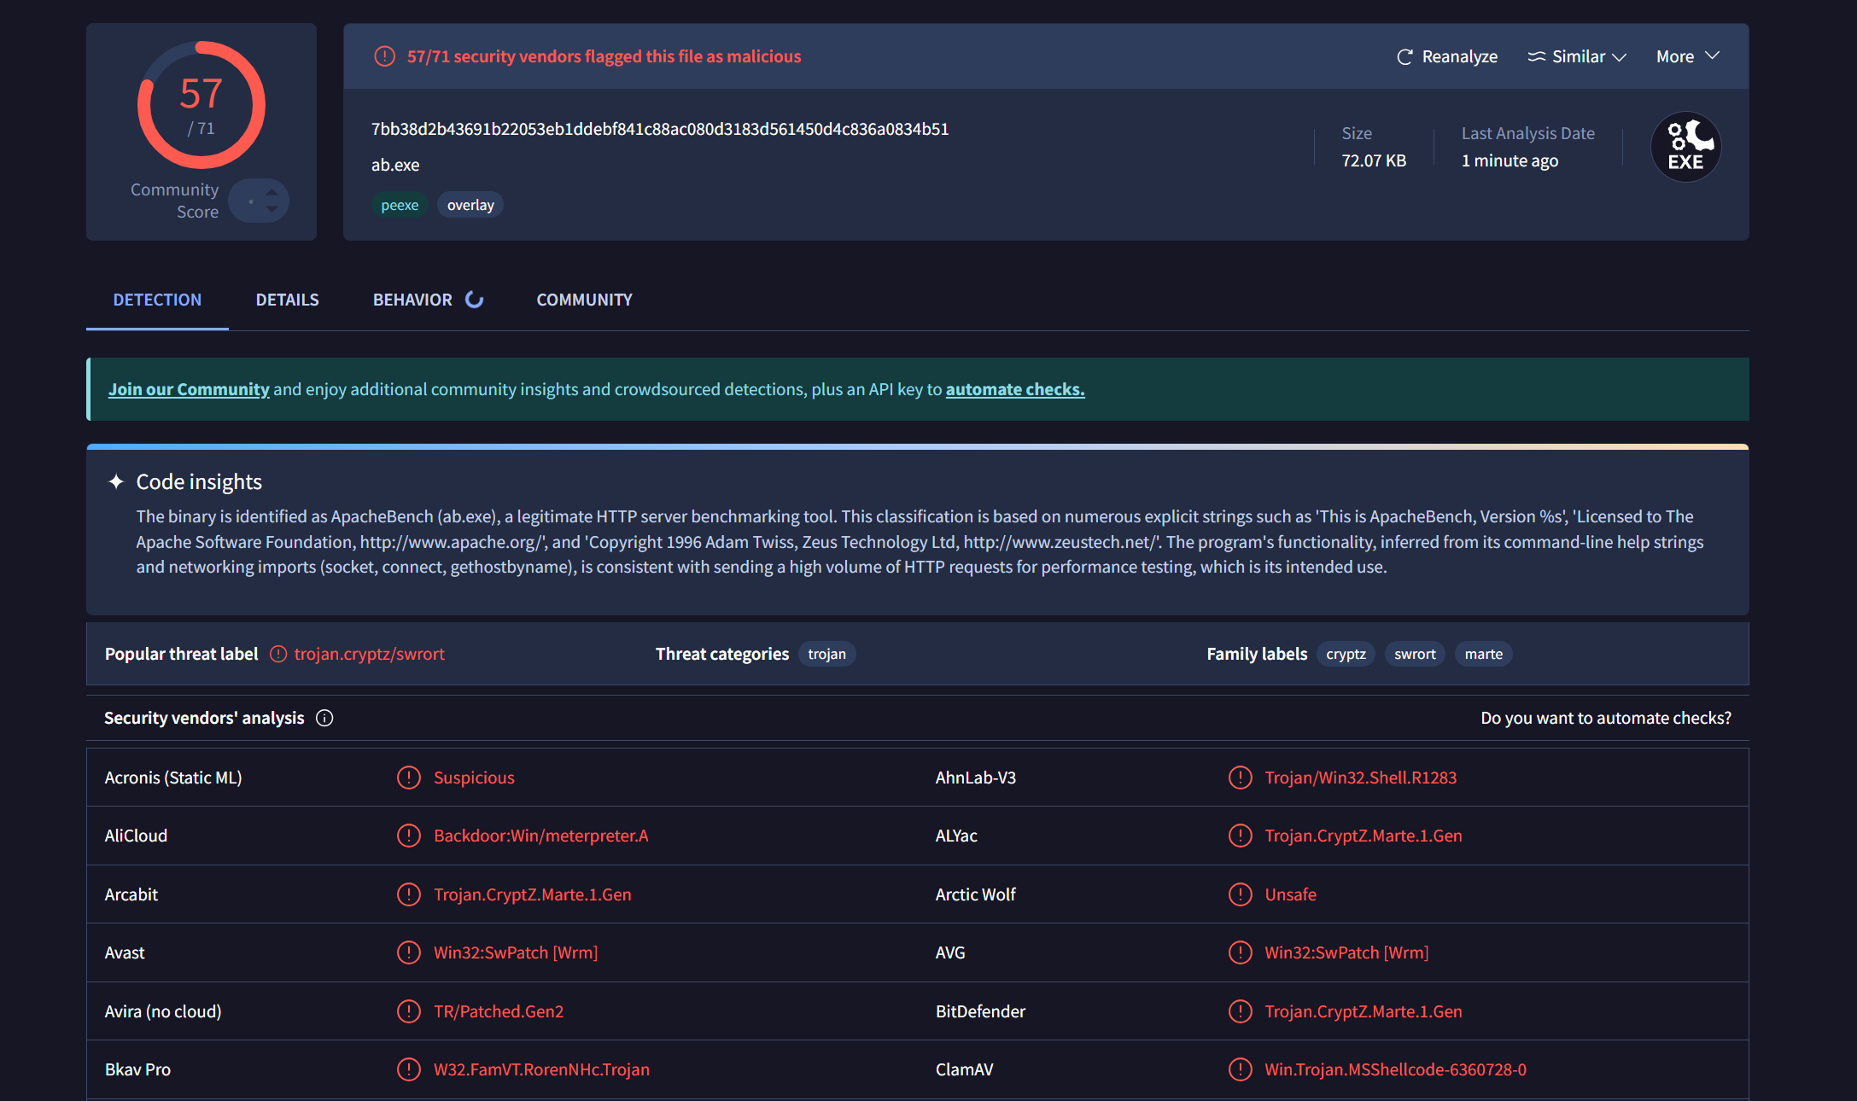This screenshot has width=1857, height=1101.
Task: Click the peexe tag chip
Action: click(400, 205)
